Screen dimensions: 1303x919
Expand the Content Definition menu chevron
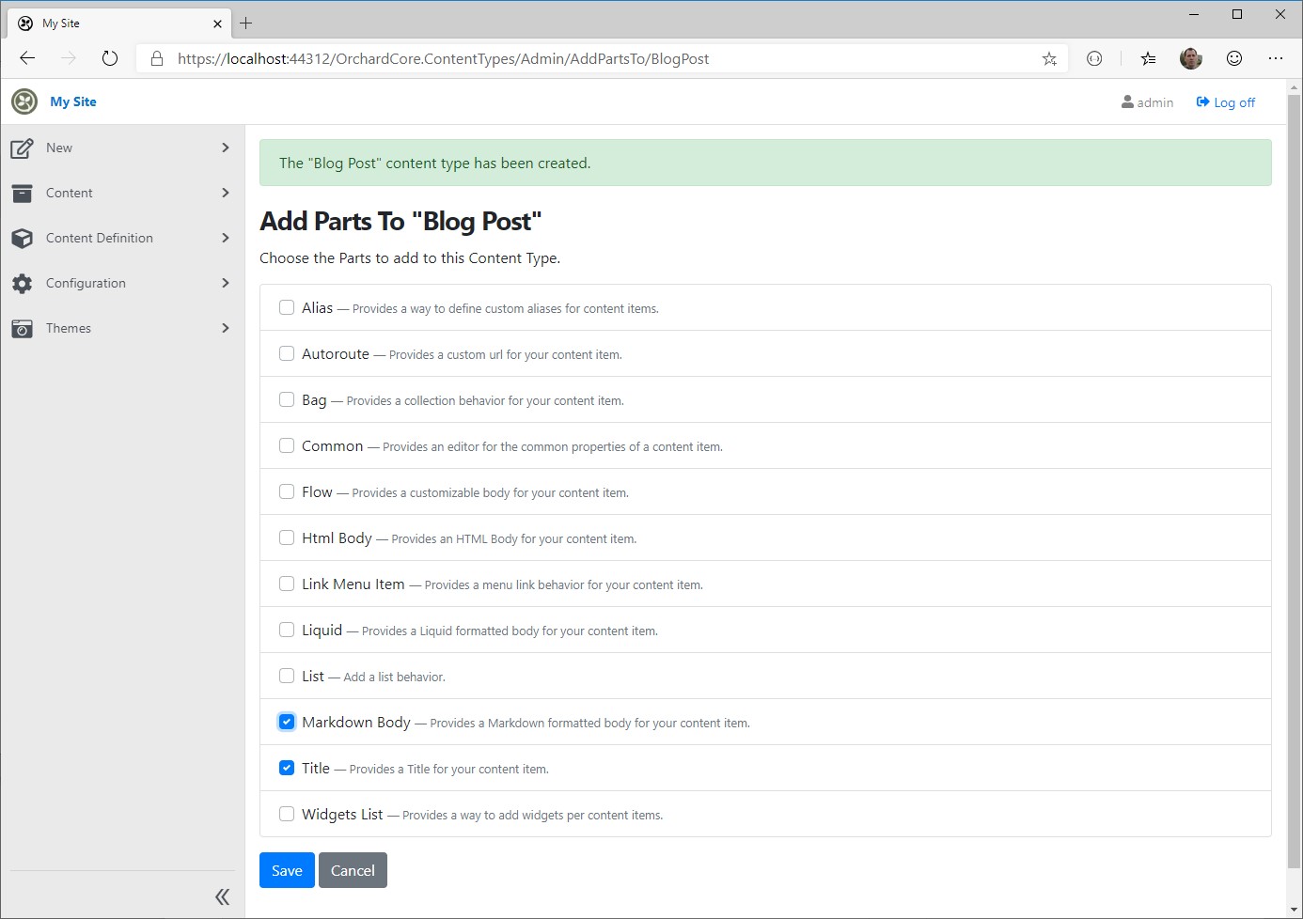click(225, 238)
